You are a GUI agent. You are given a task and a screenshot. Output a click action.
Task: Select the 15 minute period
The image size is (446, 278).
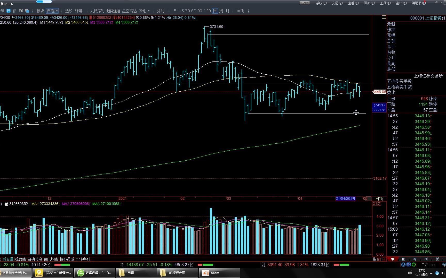tap(181, 11)
